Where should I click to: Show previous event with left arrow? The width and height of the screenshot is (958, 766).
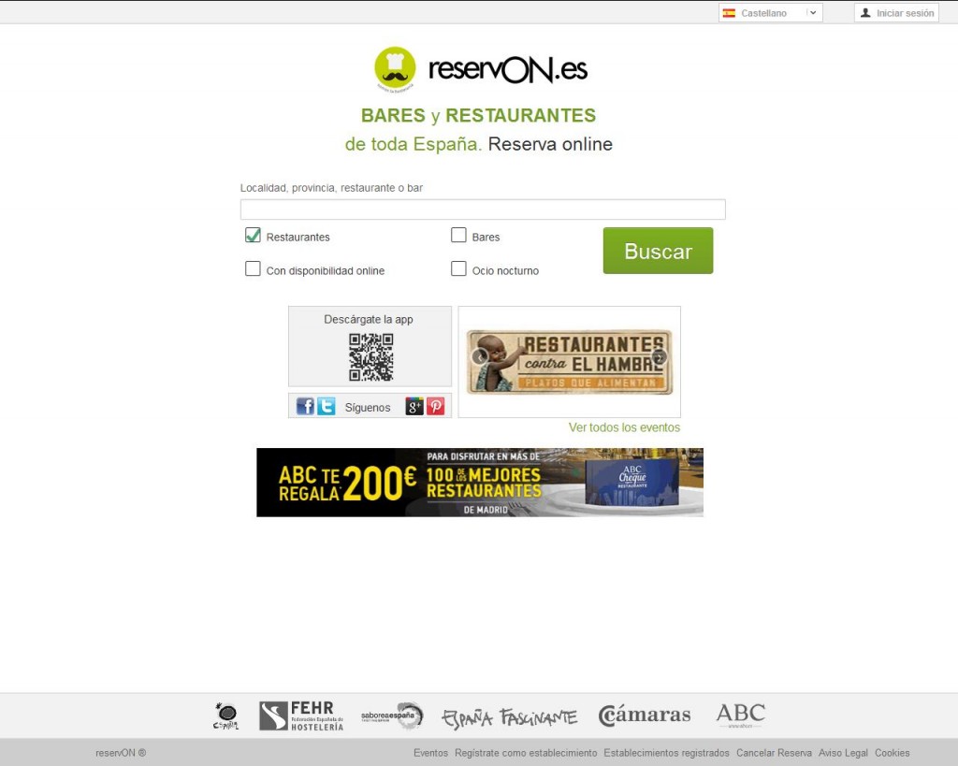pos(480,356)
